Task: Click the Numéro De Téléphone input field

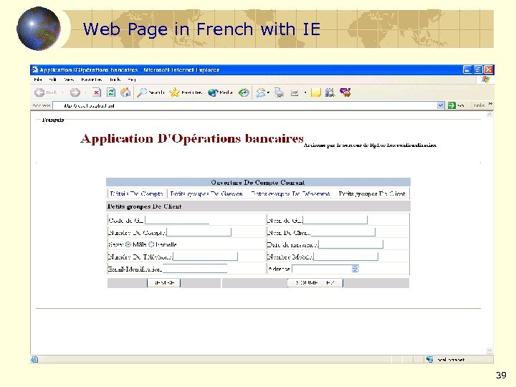Action: 206,257
